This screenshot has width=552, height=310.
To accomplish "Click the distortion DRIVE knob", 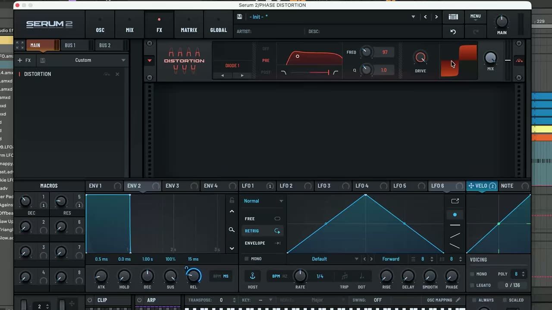I will point(420,58).
